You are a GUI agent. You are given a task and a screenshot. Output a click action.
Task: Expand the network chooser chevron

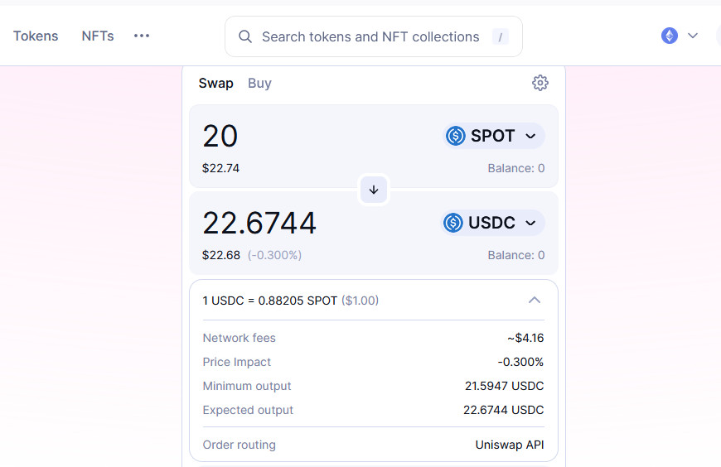(x=693, y=36)
